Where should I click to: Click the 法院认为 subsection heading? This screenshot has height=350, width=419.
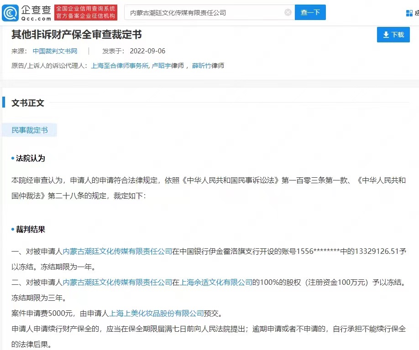click(31, 159)
